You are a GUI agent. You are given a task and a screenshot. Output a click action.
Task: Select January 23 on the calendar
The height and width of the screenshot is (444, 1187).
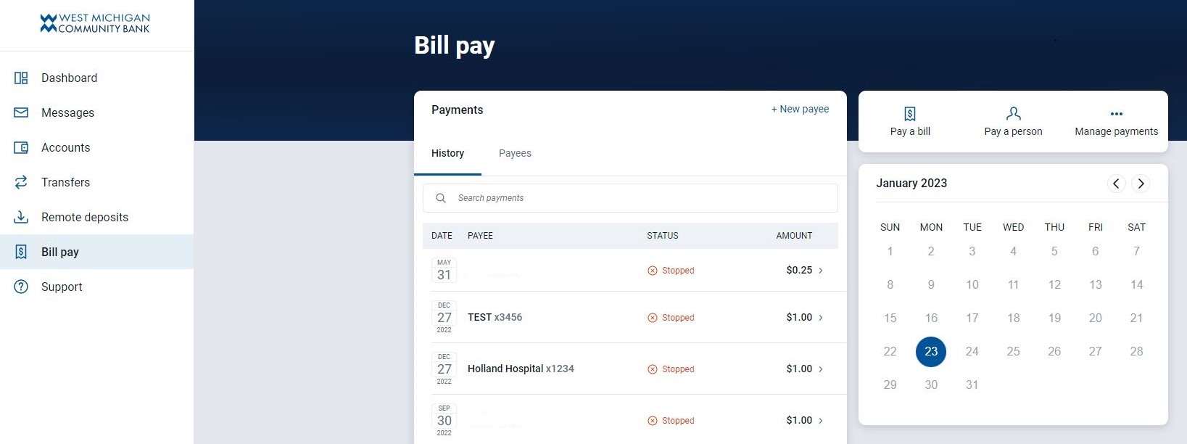click(931, 351)
